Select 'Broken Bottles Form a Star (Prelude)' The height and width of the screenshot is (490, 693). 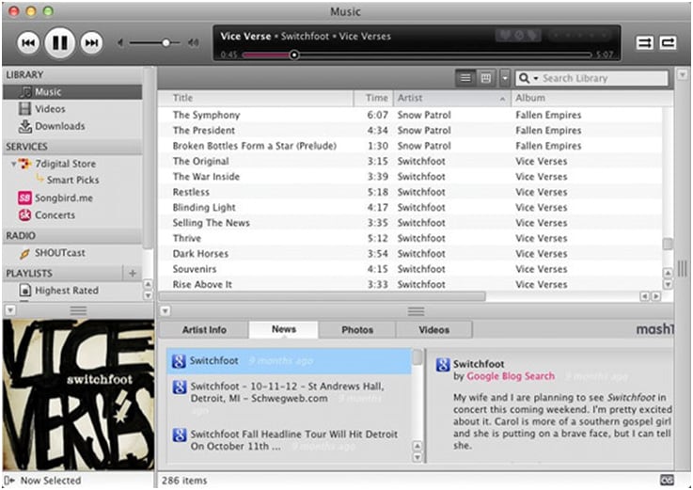pyautogui.click(x=410, y=146)
